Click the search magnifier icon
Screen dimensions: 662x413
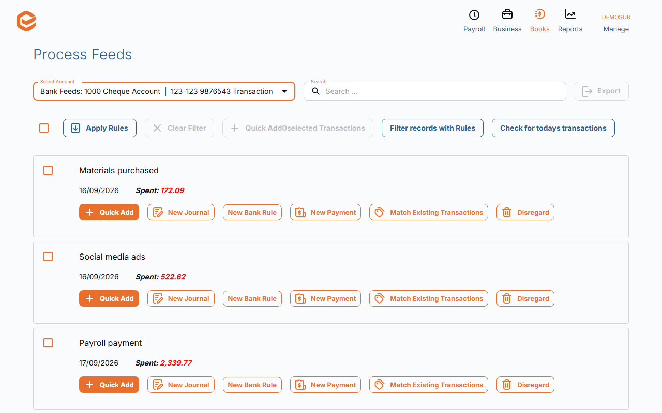[x=316, y=91]
